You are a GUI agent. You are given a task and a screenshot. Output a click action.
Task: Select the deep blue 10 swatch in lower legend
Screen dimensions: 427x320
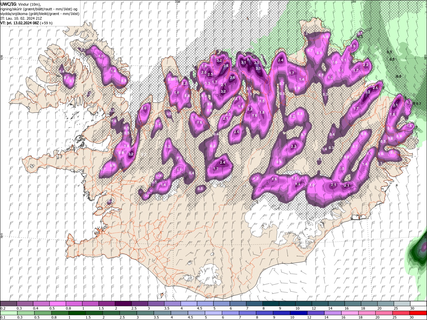298,313
